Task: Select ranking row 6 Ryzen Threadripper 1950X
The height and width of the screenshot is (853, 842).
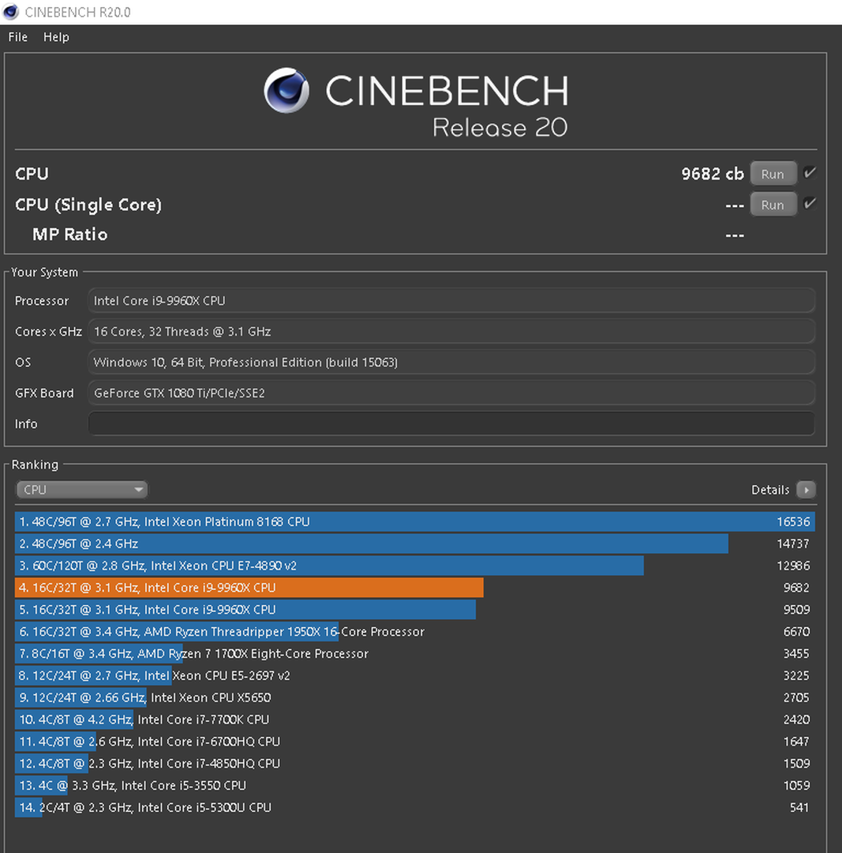Action: coord(415,632)
